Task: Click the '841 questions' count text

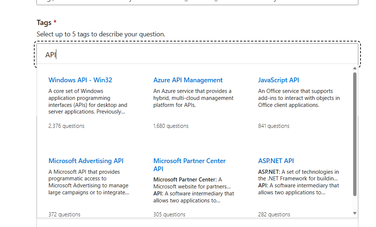Action: coord(274,126)
